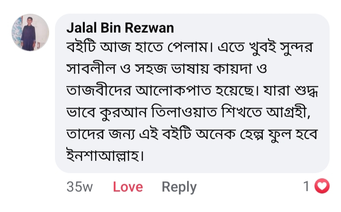View the reaction count number 1

pos(307,186)
